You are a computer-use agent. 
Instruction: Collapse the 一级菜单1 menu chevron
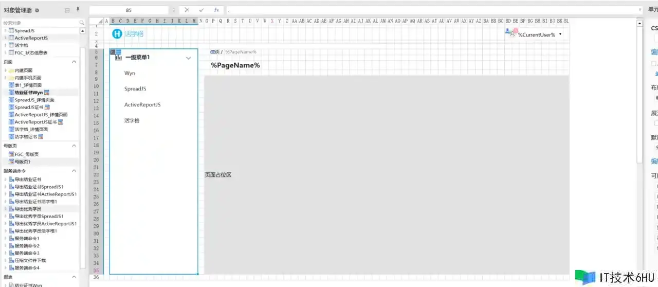click(188, 58)
